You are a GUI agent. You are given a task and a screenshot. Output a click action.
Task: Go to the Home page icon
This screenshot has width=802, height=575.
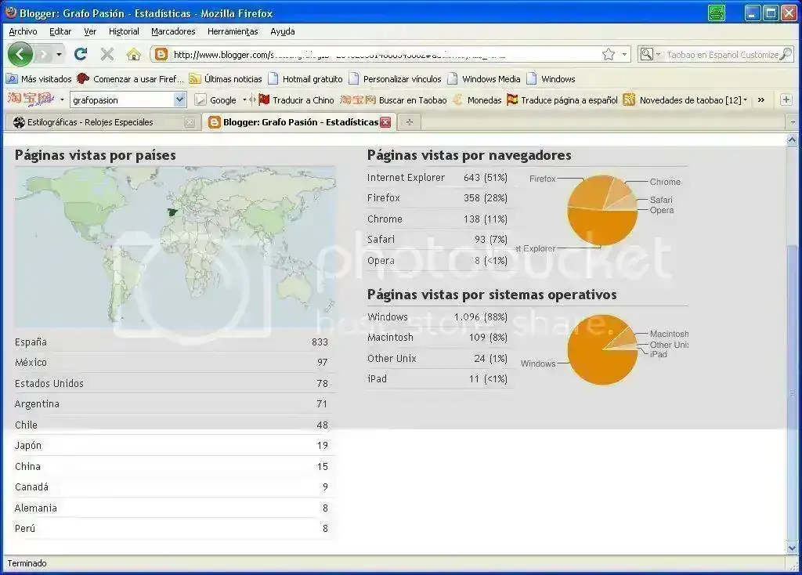133,54
